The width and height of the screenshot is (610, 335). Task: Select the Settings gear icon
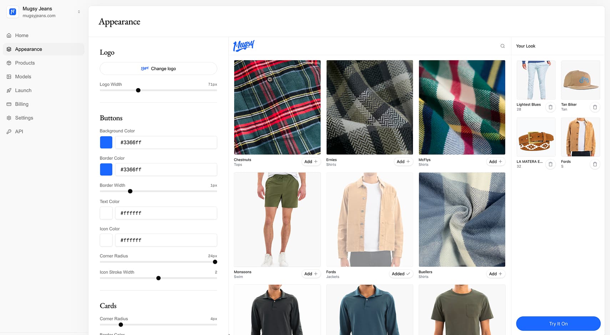pyautogui.click(x=9, y=118)
